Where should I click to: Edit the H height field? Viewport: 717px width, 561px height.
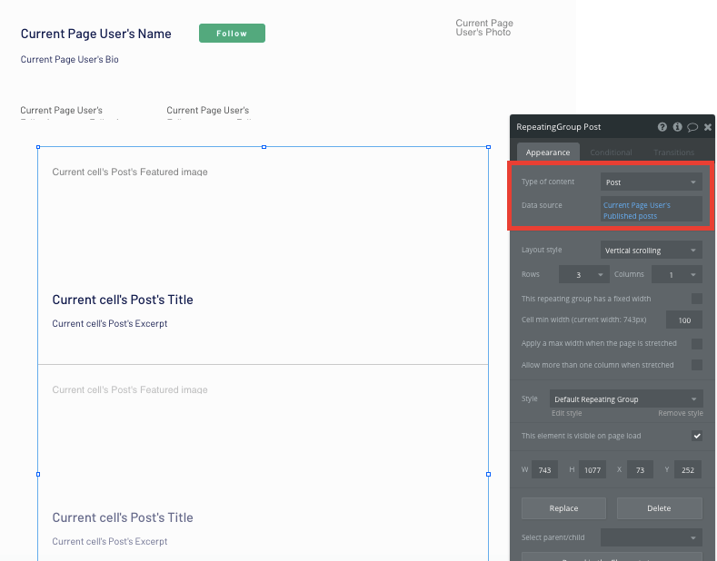point(593,469)
